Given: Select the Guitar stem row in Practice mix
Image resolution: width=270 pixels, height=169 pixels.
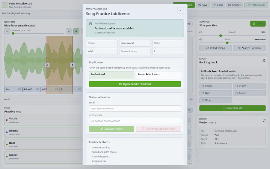Looking at the screenshot, I should pyautogui.click(x=44, y=156).
